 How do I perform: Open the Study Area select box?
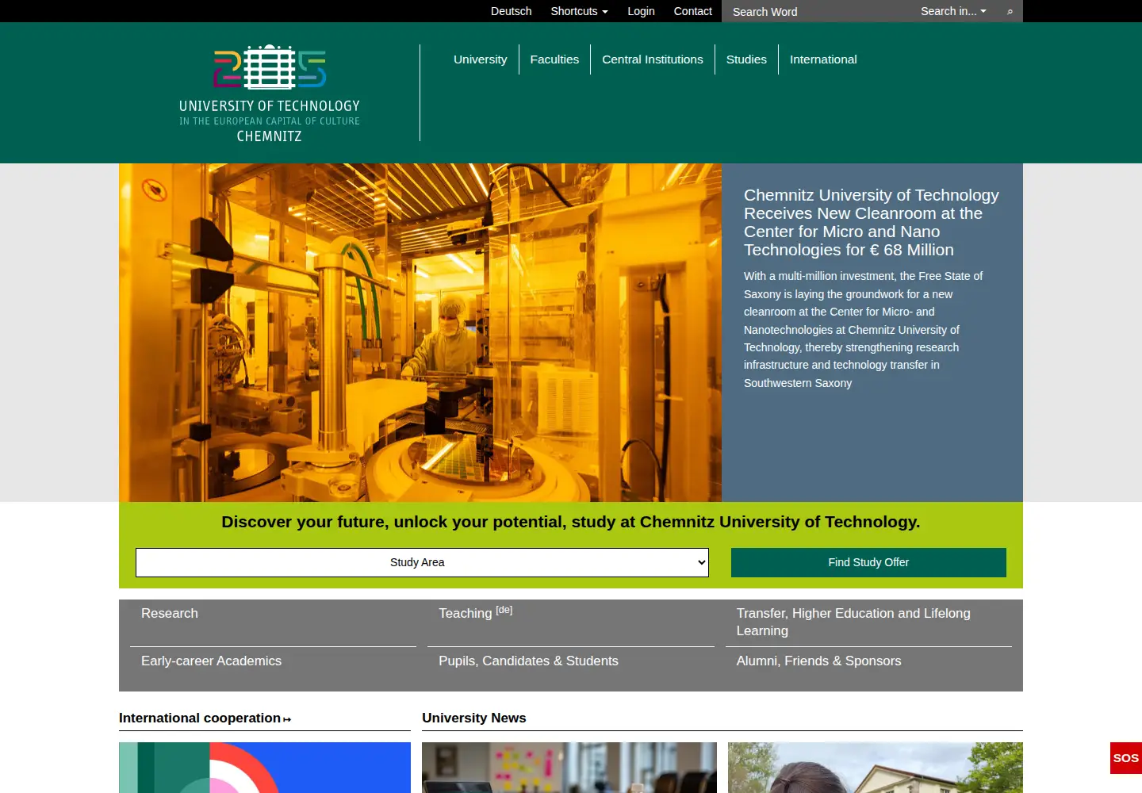click(x=422, y=562)
